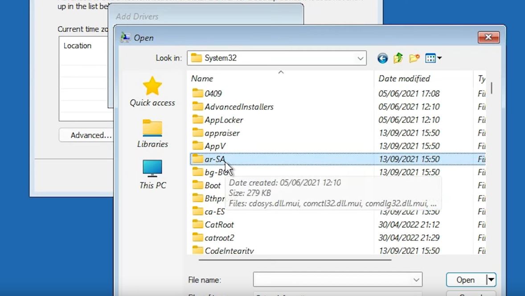Select the AppV folder
The image size is (525, 296).
(x=209, y=146)
